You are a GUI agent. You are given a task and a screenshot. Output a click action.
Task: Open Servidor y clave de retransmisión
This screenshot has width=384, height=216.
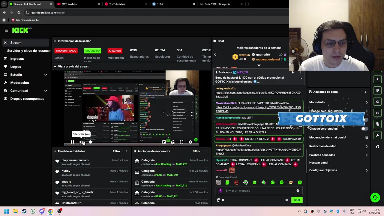(29, 51)
